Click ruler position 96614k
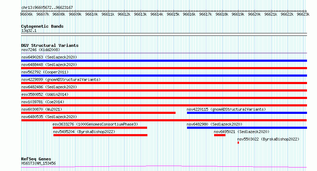 [x=157, y=14]
